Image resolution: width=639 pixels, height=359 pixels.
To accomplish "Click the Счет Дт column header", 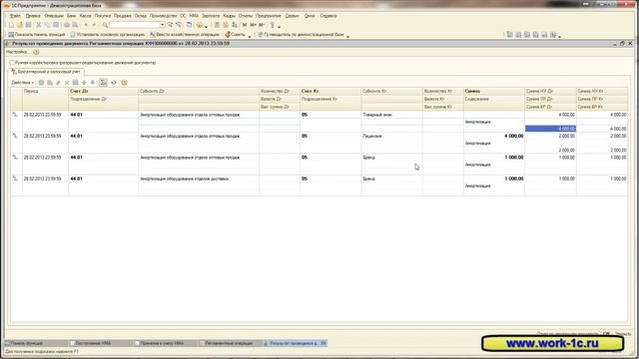I will point(104,91).
